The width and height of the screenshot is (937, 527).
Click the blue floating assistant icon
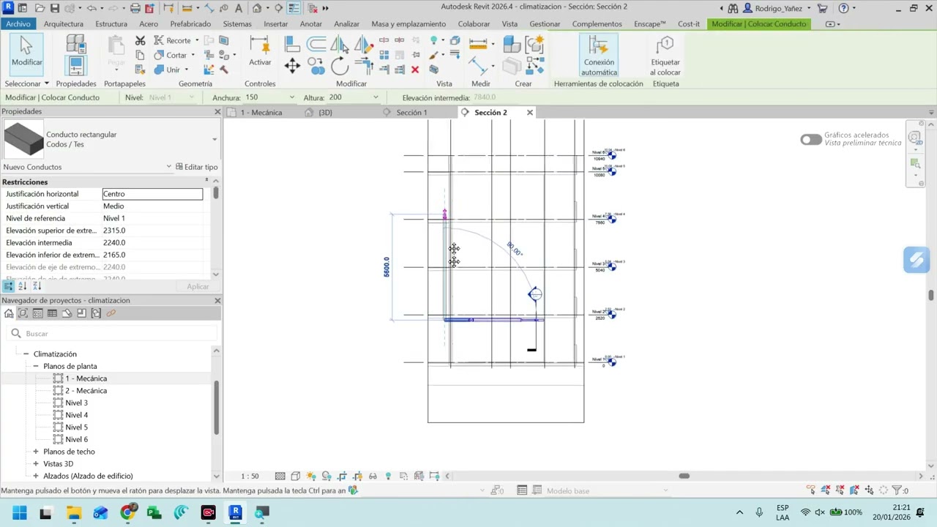click(917, 260)
